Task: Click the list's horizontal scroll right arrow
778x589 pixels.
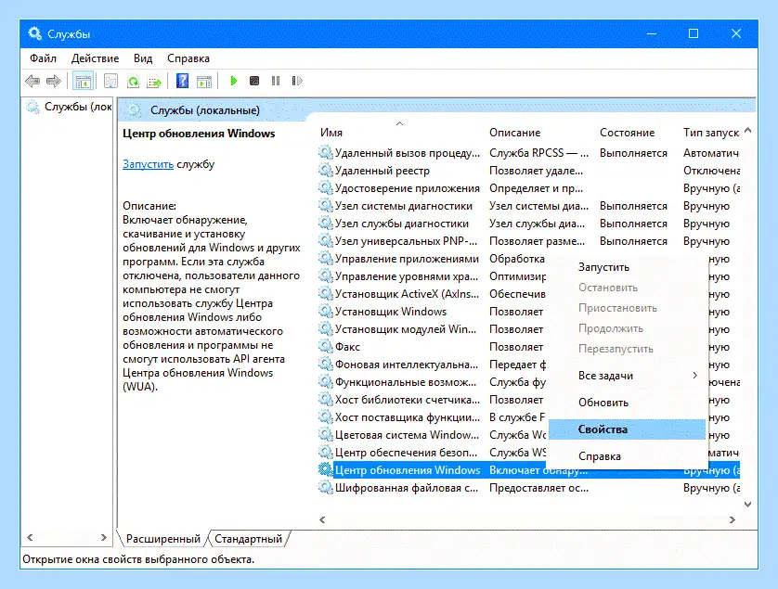Action: pos(733,519)
